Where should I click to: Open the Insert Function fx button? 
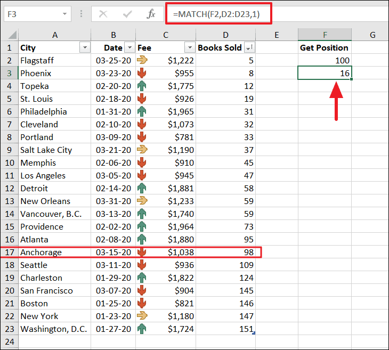(151, 14)
